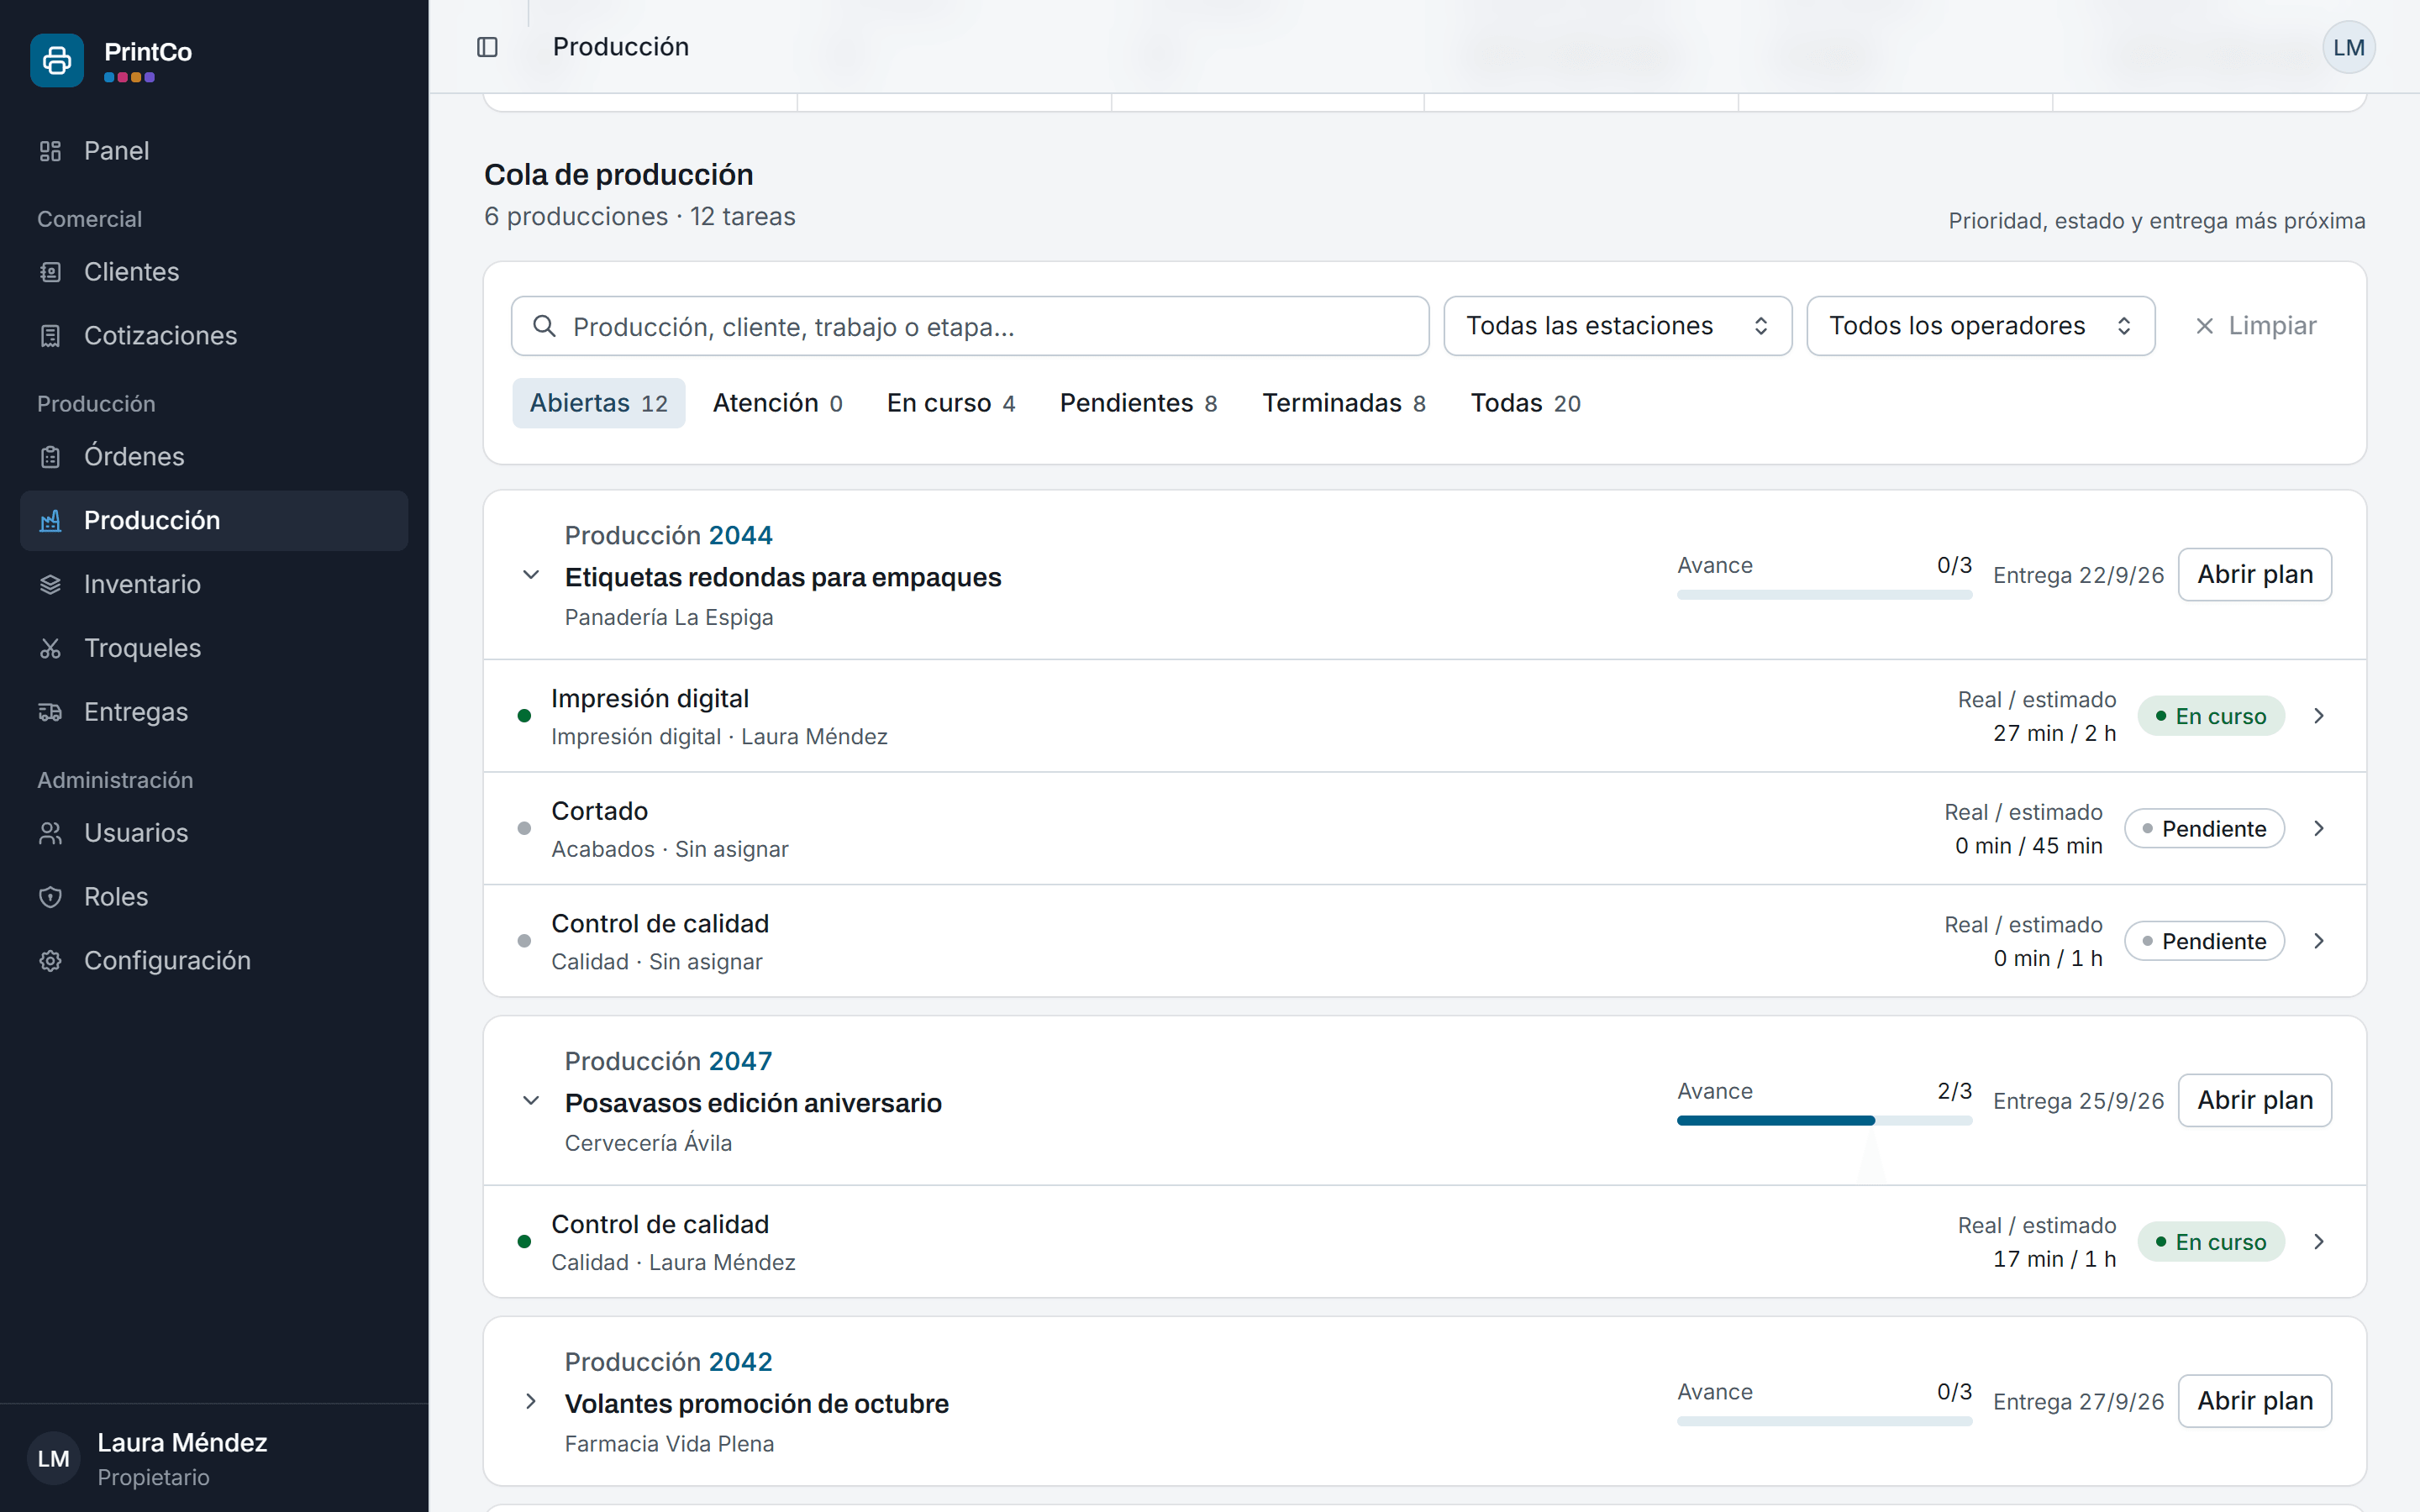Click the Producción factory icon

pos(50,521)
